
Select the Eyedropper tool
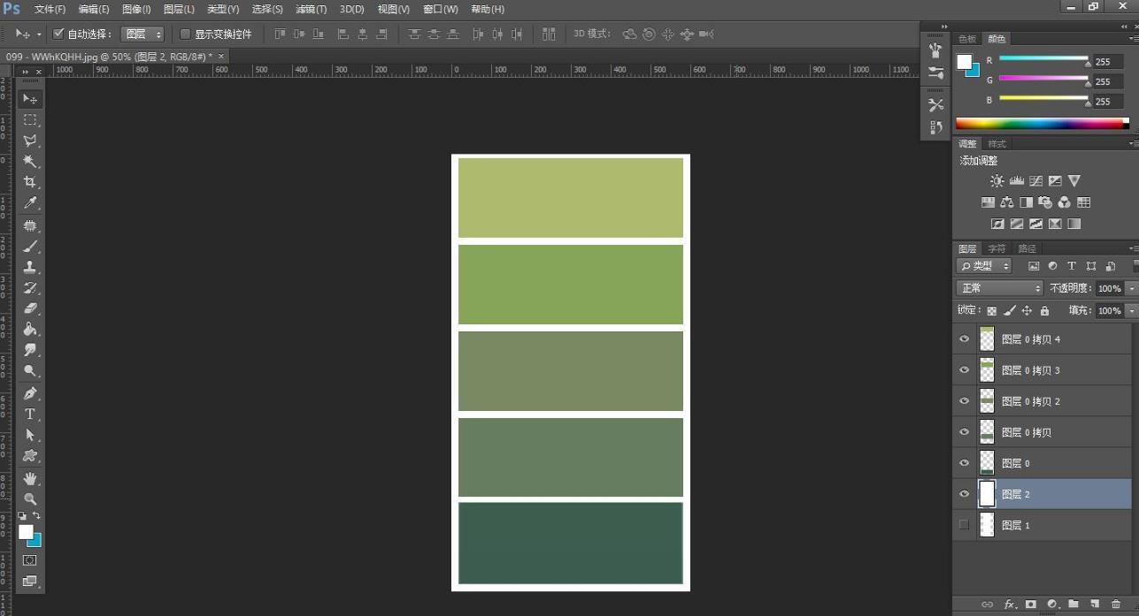[30, 203]
